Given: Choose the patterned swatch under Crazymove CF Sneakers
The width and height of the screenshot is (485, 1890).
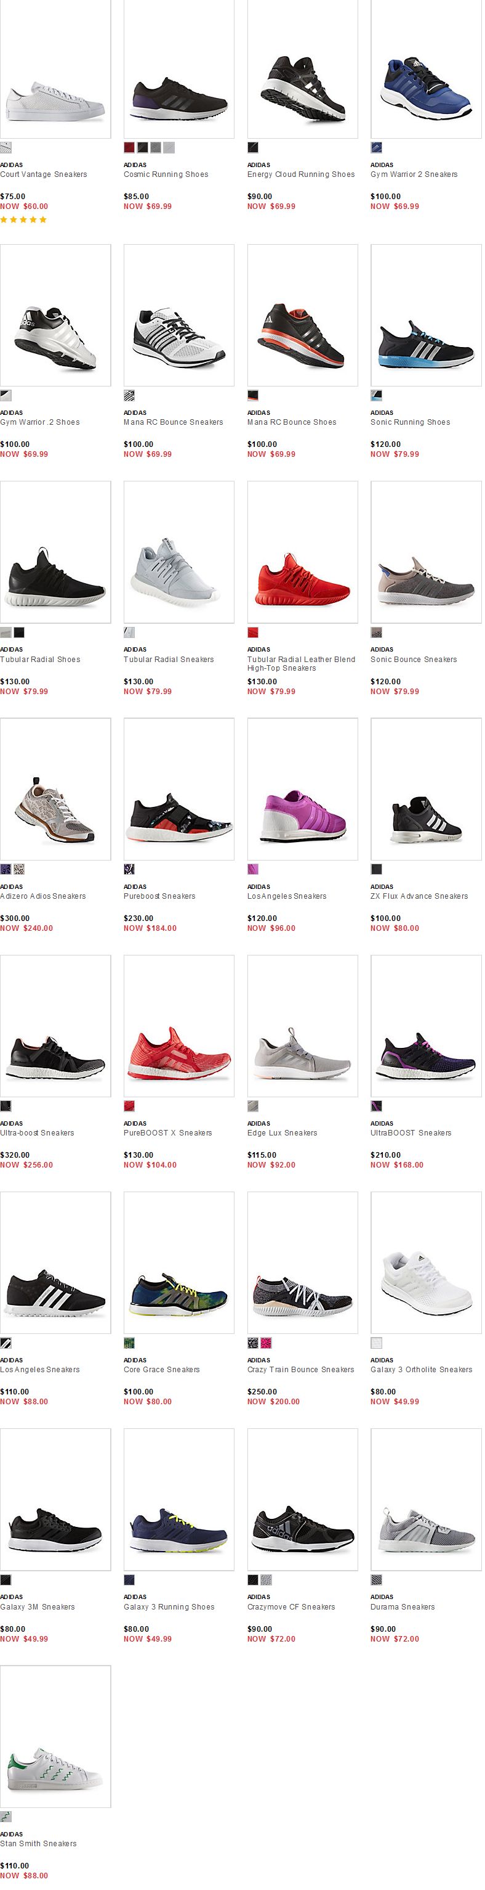Looking at the screenshot, I should click(x=267, y=1580).
